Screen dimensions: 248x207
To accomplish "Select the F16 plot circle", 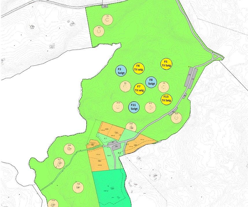I will (69, 149).
